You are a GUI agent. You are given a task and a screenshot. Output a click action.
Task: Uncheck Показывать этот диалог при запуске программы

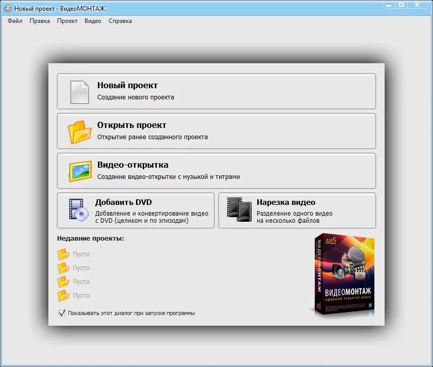[62, 313]
